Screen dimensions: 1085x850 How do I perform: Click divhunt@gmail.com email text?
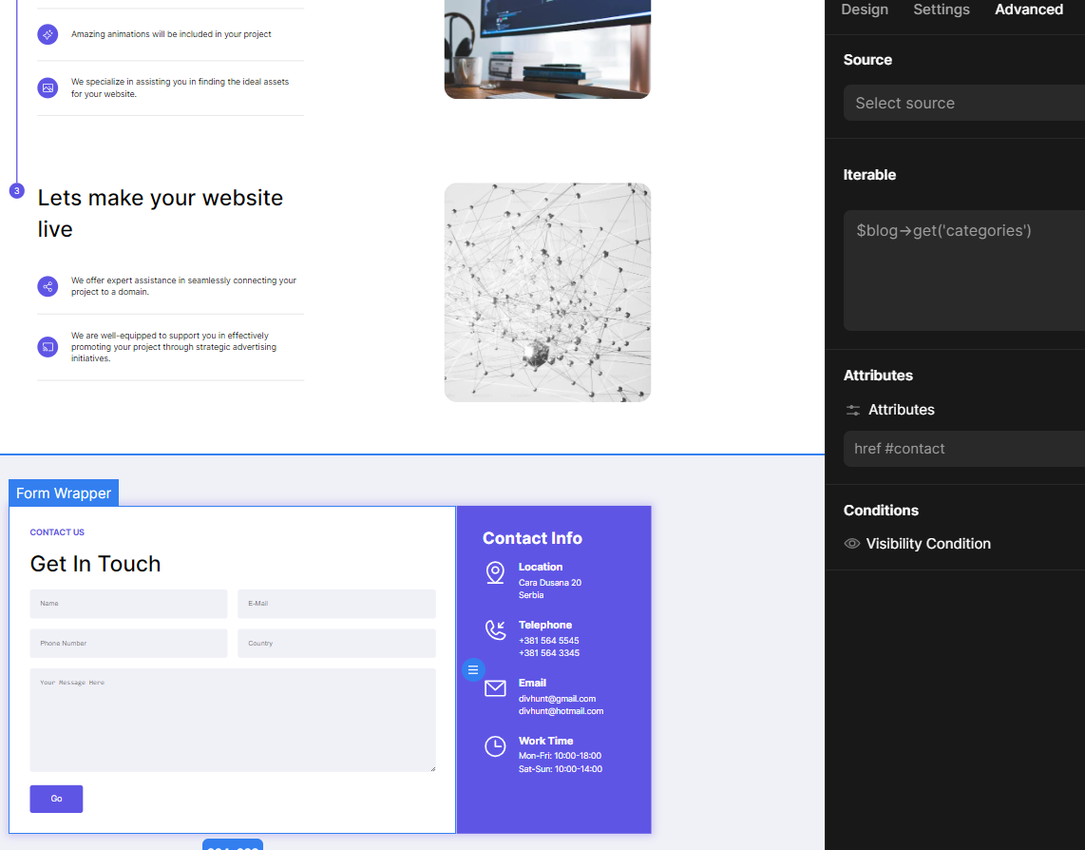click(557, 698)
